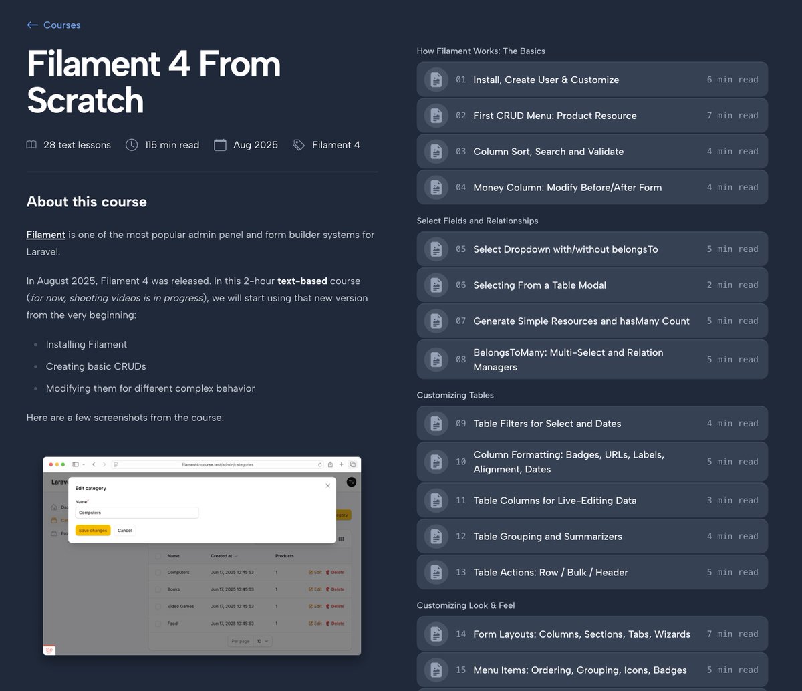Viewport: 802px width, 691px height.
Task: Click the browser reload icon in the course screenshot
Action: click(x=320, y=464)
